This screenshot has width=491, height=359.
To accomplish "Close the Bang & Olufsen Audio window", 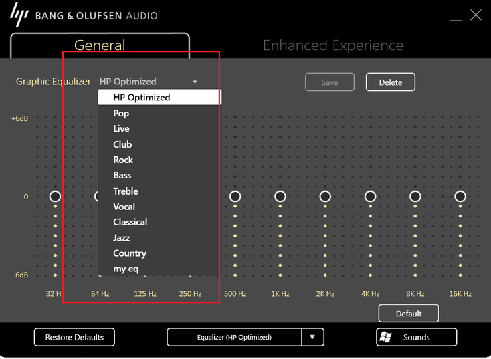I will click(476, 15).
